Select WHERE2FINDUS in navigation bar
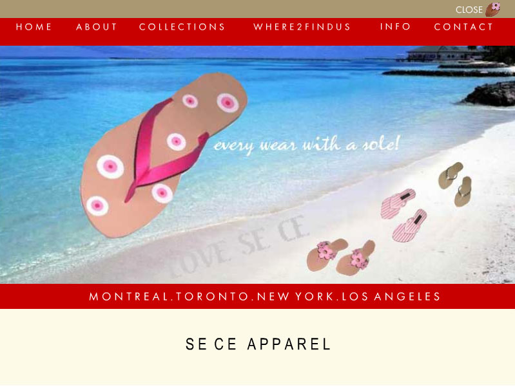Screen dimensions: 515x390 tap(302, 26)
